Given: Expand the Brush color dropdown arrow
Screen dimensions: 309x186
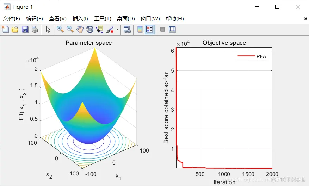Looking at the screenshot, I should tap(117, 29).
